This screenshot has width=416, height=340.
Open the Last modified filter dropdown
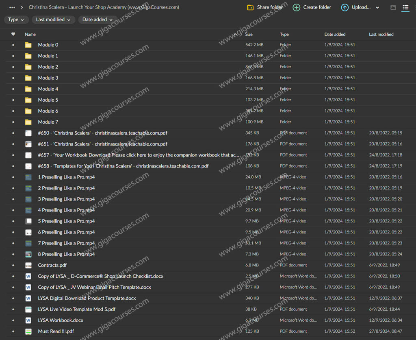click(53, 20)
